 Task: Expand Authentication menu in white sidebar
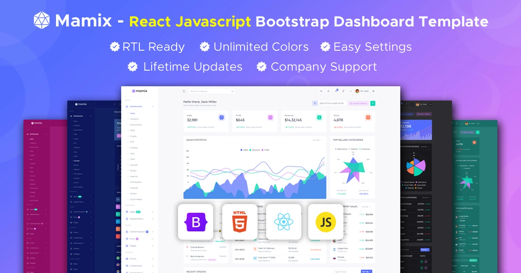(x=139, y=232)
